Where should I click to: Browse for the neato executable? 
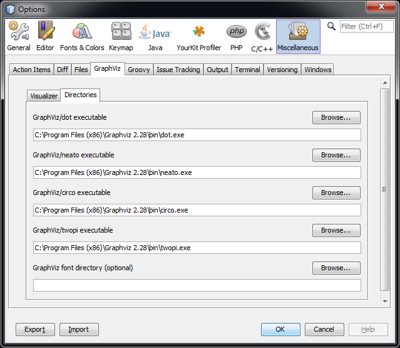tap(336, 155)
